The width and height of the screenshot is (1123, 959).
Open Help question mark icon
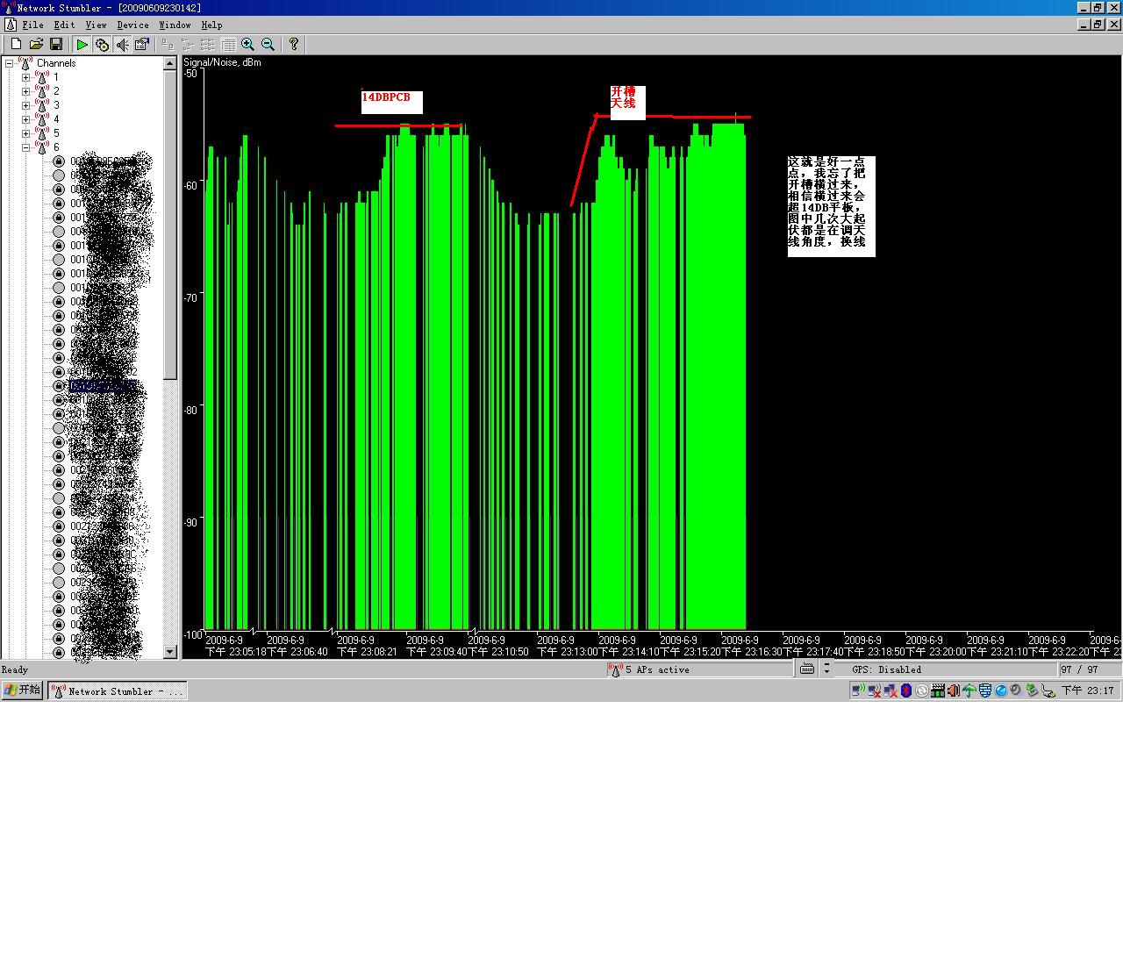[x=294, y=44]
